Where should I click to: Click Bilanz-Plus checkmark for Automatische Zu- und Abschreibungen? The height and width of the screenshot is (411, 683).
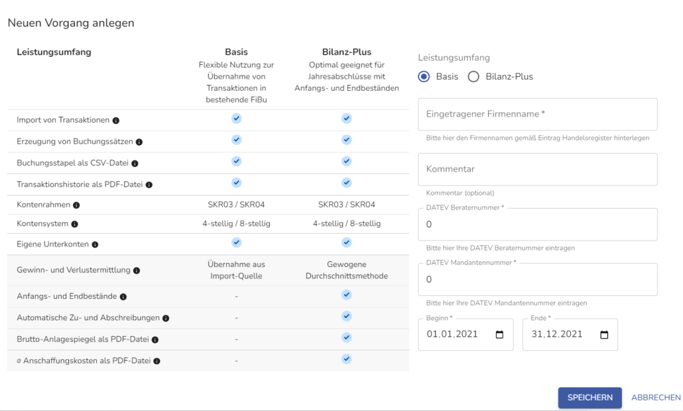pos(346,316)
